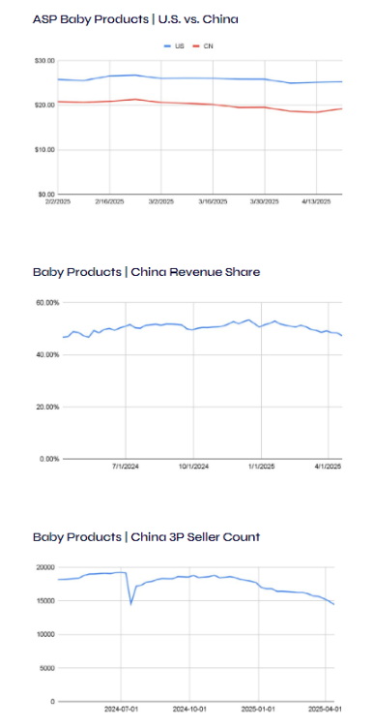Viewport: 374px width, 727px height.
Task: Click the ASP Baby Products chart title
Action: coord(135,19)
